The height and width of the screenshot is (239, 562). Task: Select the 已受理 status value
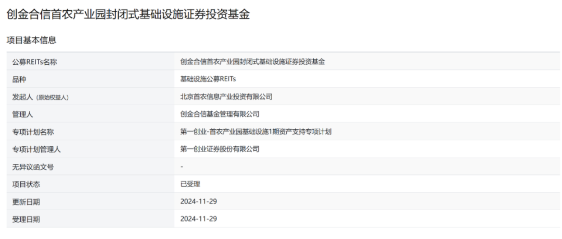(190, 185)
